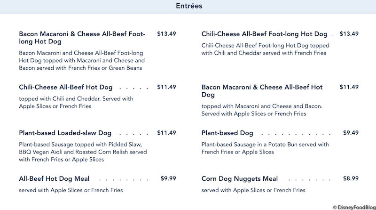Click the Pickled Slaw and BBQ Vegan Aïoli description

(83, 152)
